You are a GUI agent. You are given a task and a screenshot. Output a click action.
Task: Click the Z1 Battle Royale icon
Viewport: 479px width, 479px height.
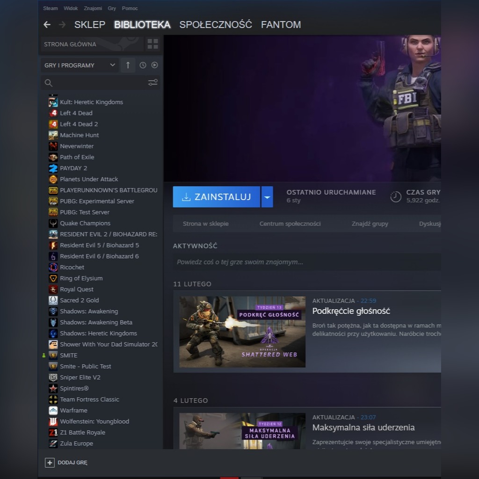(53, 432)
